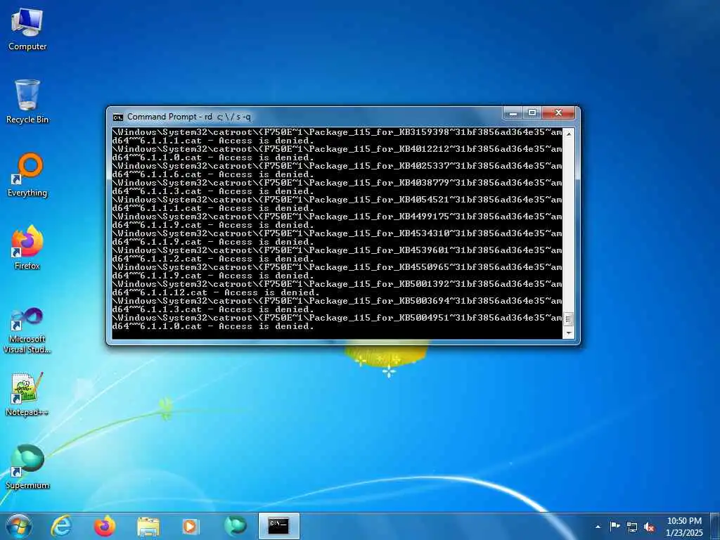Show hidden system tray icons arrow
The image size is (720, 540).
click(598, 527)
